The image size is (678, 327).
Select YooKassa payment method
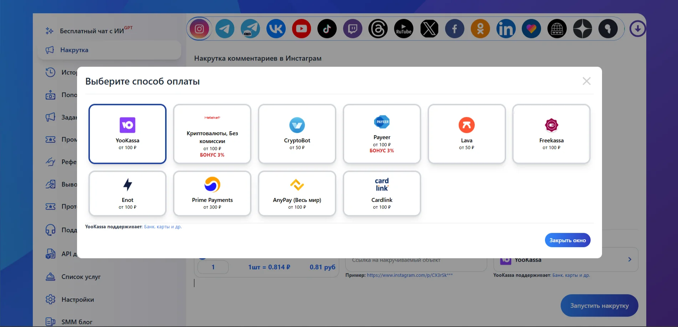(127, 134)
